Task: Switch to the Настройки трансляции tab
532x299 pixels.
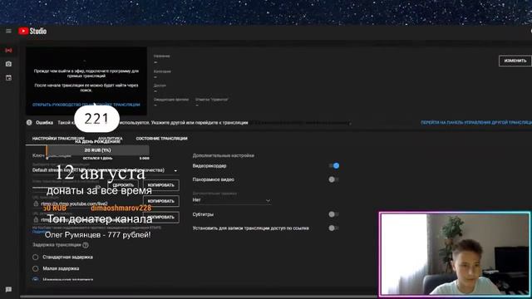Action: tap(58, 139)
